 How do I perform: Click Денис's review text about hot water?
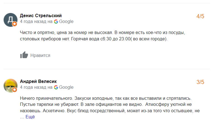(x=94, y=39)
